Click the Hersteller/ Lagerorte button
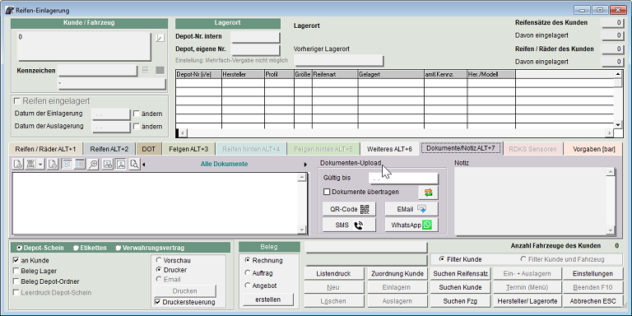The width and height of the screenshot is (632, 316). pos(527,301)
